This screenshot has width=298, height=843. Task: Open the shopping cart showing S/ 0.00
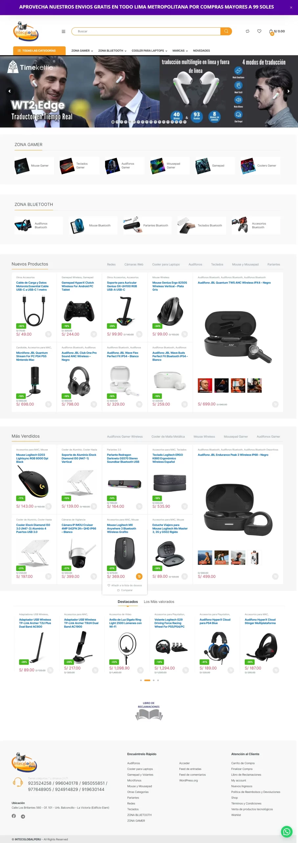pos(277,32)
